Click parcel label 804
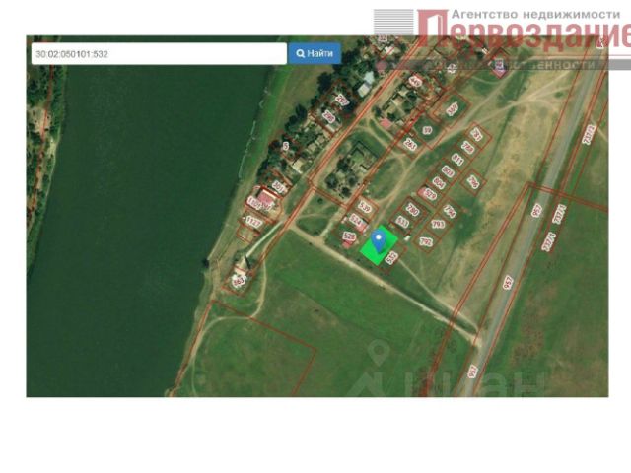This screenshot has height=473, width=631. click(x=439, y=183)
